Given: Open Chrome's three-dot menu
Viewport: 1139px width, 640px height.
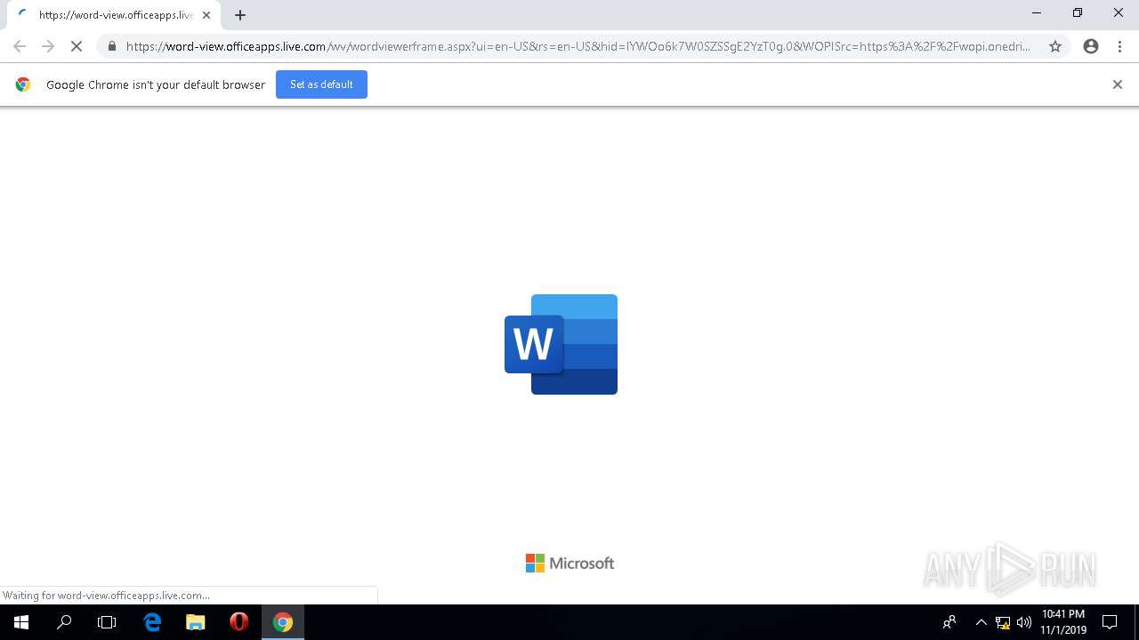Looking at the screenshot, I should coord(1119,46).
